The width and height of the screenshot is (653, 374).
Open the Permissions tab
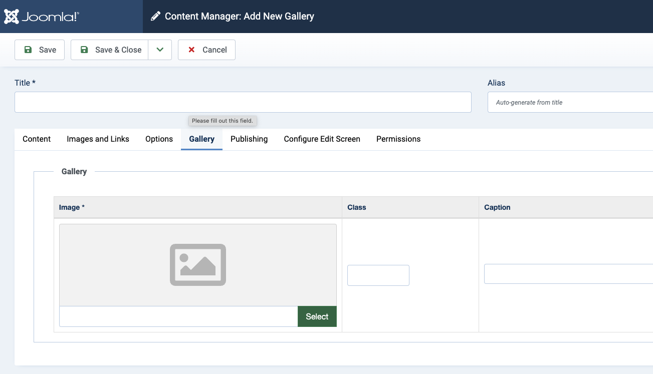point(398,139)
